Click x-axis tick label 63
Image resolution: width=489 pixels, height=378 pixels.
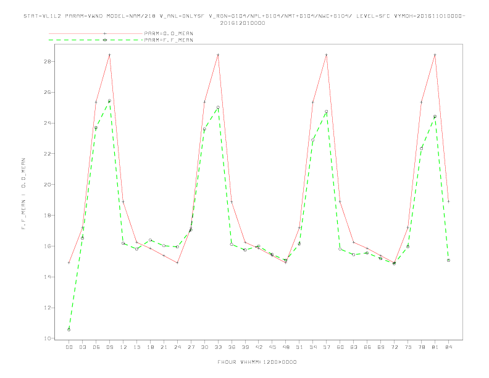pos(354,347)
